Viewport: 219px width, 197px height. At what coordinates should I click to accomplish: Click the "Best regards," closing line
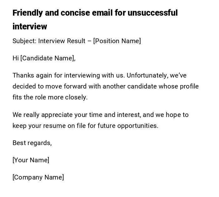(x=32, y=143)
